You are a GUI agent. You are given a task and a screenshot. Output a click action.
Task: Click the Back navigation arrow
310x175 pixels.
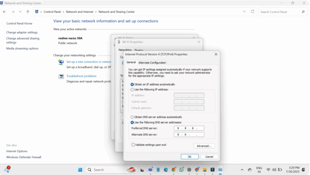tap(5, 12)
